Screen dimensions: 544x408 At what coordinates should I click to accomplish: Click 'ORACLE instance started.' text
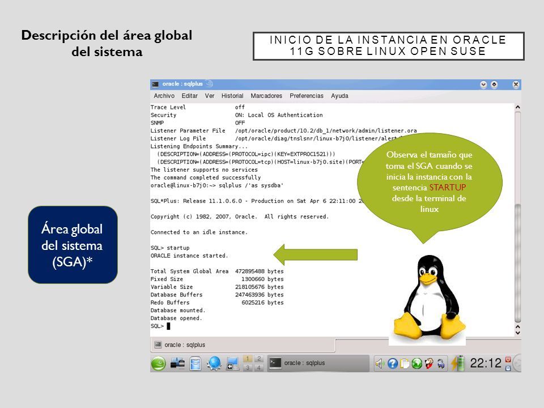coord(189,256)
